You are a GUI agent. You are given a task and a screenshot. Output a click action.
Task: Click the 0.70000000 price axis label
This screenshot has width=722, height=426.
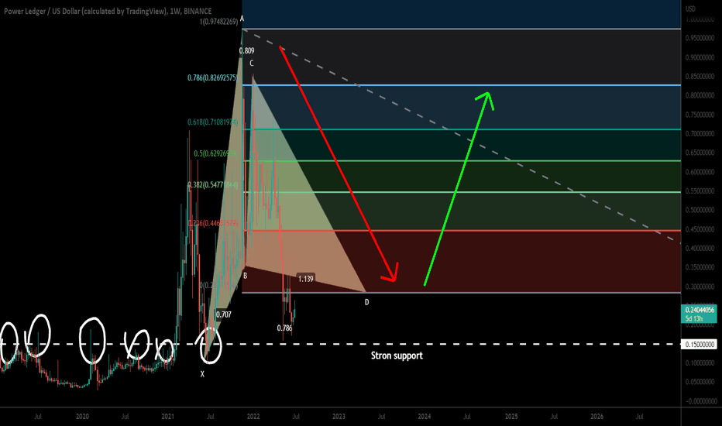pos(700,133)
